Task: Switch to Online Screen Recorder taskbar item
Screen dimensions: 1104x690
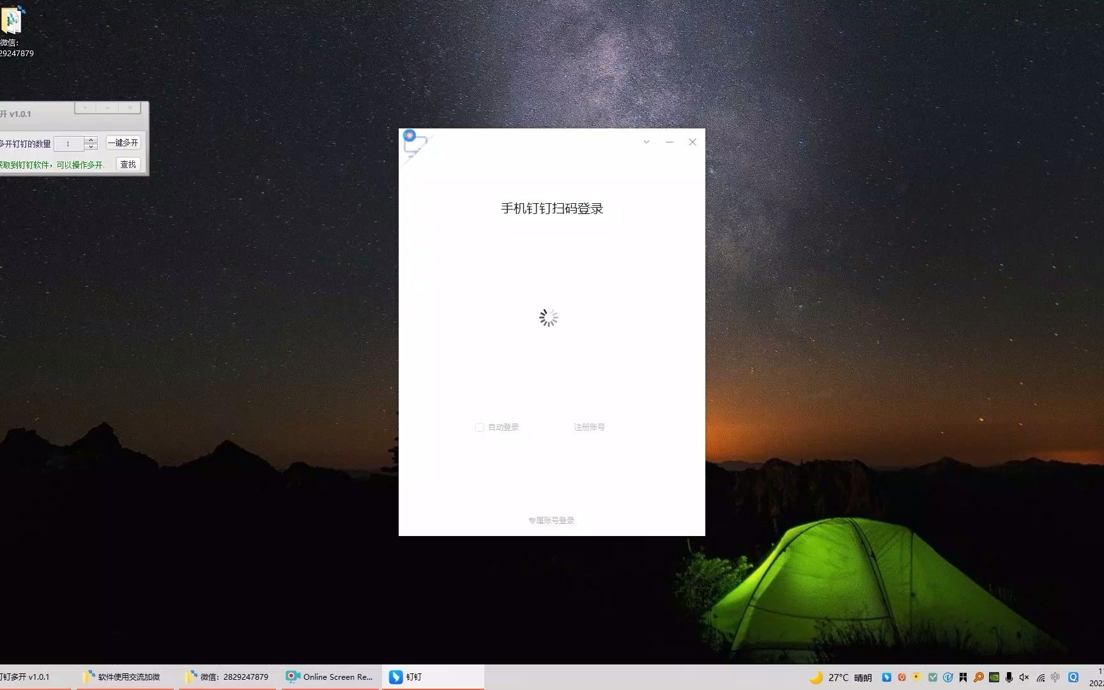Action: coord(330,677)
